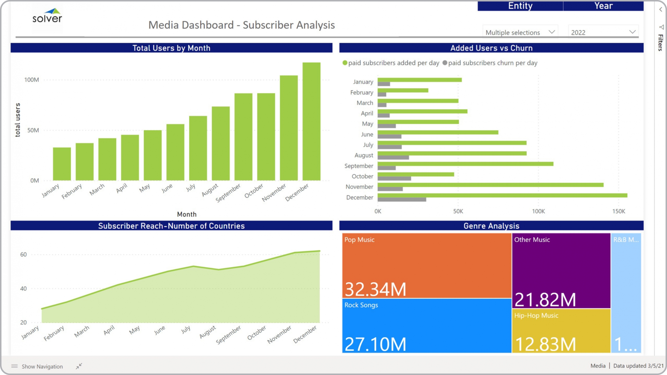This screenshot has width=667, height=375.
Task: Click the Show Navigation hamburger icon
Action: (15, 366)
